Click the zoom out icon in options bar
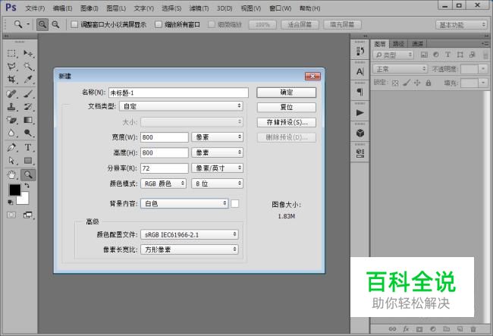 [x=55, y=24]
